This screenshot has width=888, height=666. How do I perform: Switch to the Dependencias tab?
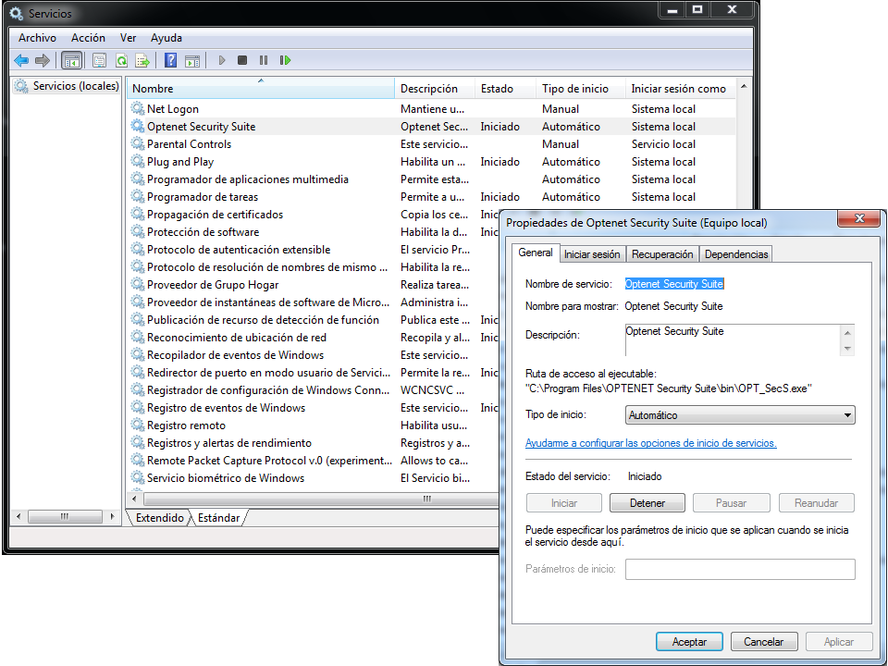point(735,254)
